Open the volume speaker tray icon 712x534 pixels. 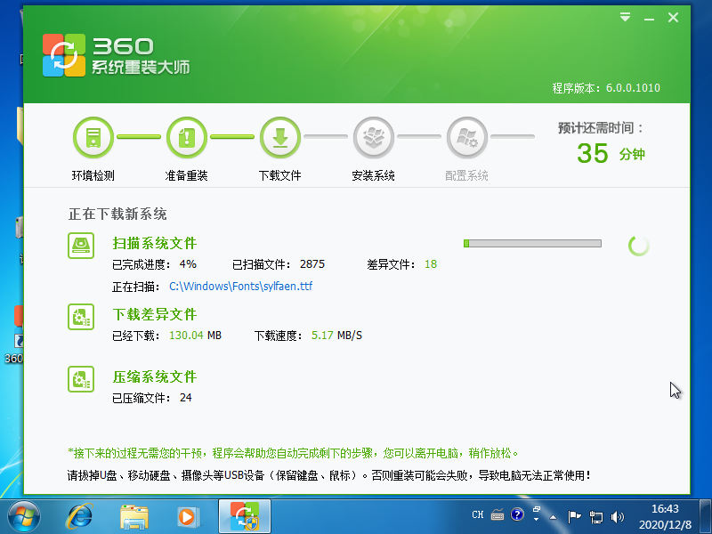(x=618, y=517)
